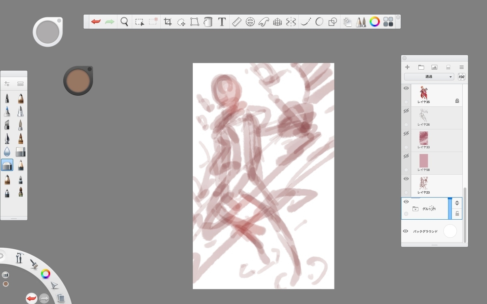Image resolution: width=487 pixels, height=304 pixels.
Task: Select the Crop tool
Action: click(x=168, y=22)
